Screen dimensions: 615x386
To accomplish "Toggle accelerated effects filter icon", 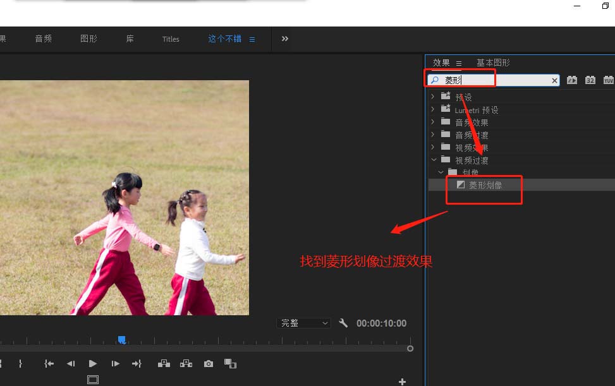I will (x=572, y=80).
